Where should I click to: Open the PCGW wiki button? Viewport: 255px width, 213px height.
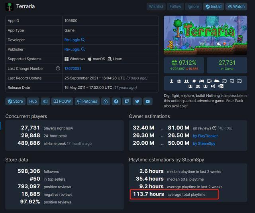[x=62, y=101]
